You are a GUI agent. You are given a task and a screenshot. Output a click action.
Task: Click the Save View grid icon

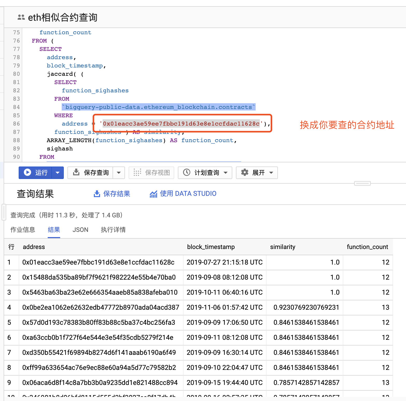click(x=137, y=172)
